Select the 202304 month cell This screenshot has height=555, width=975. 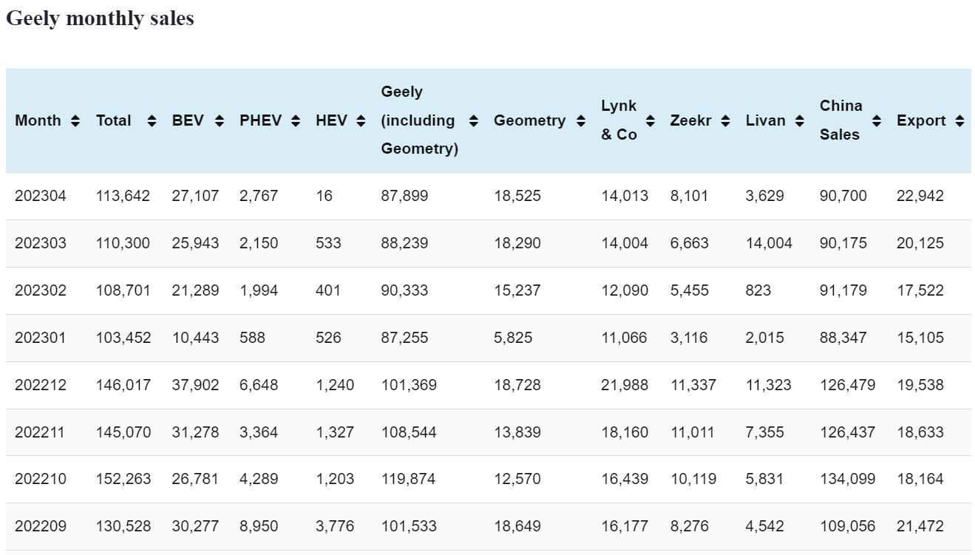coord(40,196)
